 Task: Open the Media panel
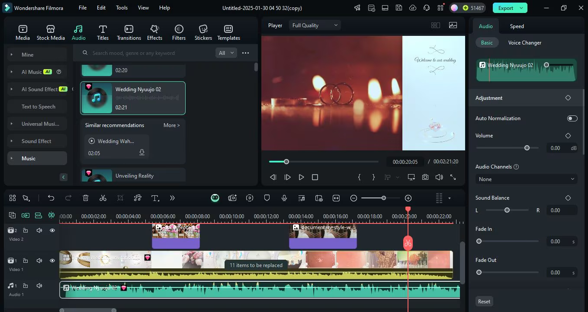pyautogui.click(x=22, y=32)
